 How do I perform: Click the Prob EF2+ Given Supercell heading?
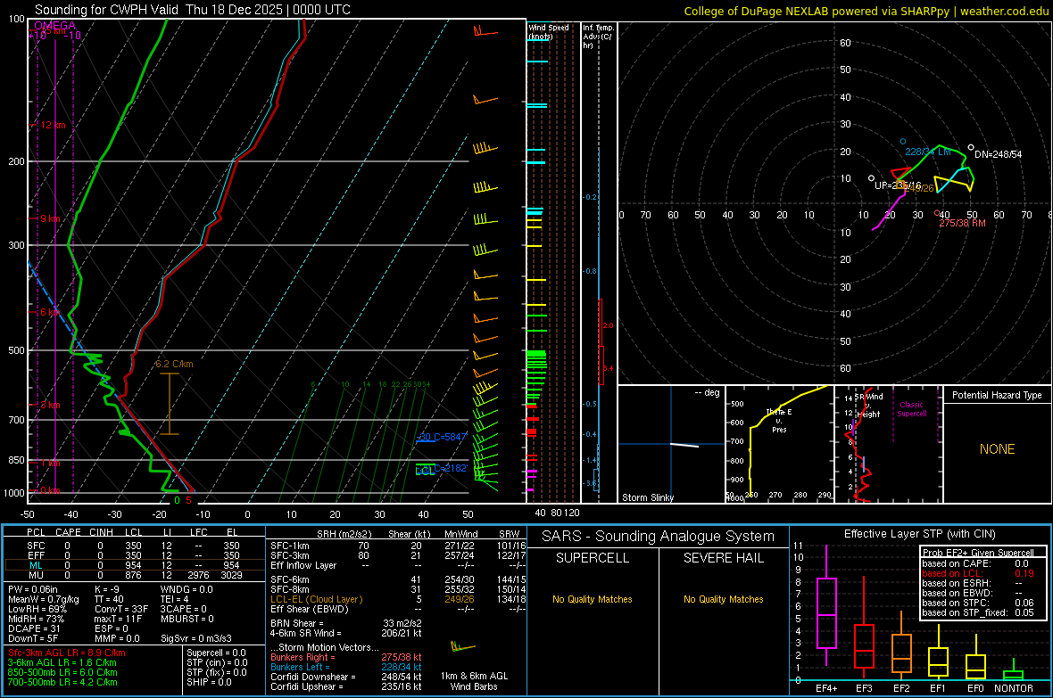pyautogui.click(x=978, y=553)
